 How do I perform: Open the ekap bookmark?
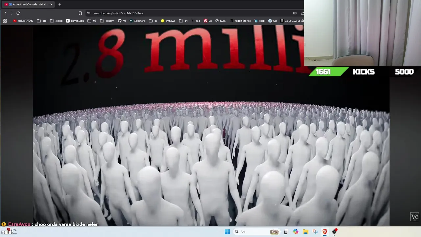260,21
